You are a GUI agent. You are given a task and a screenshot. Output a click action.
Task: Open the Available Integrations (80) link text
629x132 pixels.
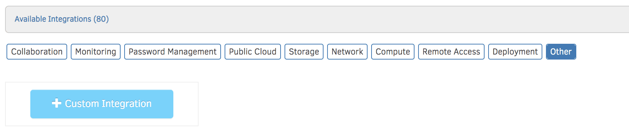[62, 19]
